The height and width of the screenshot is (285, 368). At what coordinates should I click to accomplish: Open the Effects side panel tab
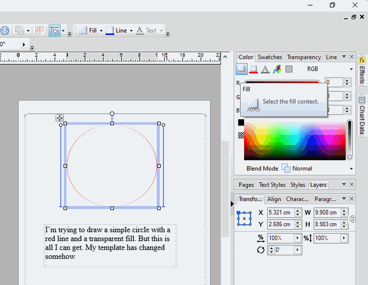click(362, 70)
